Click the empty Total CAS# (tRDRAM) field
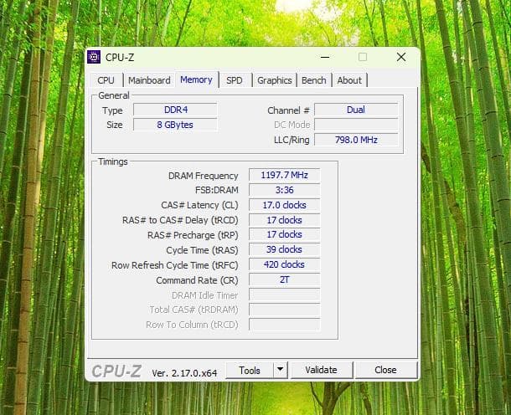511x415 pixels. (x=285, y=310)
